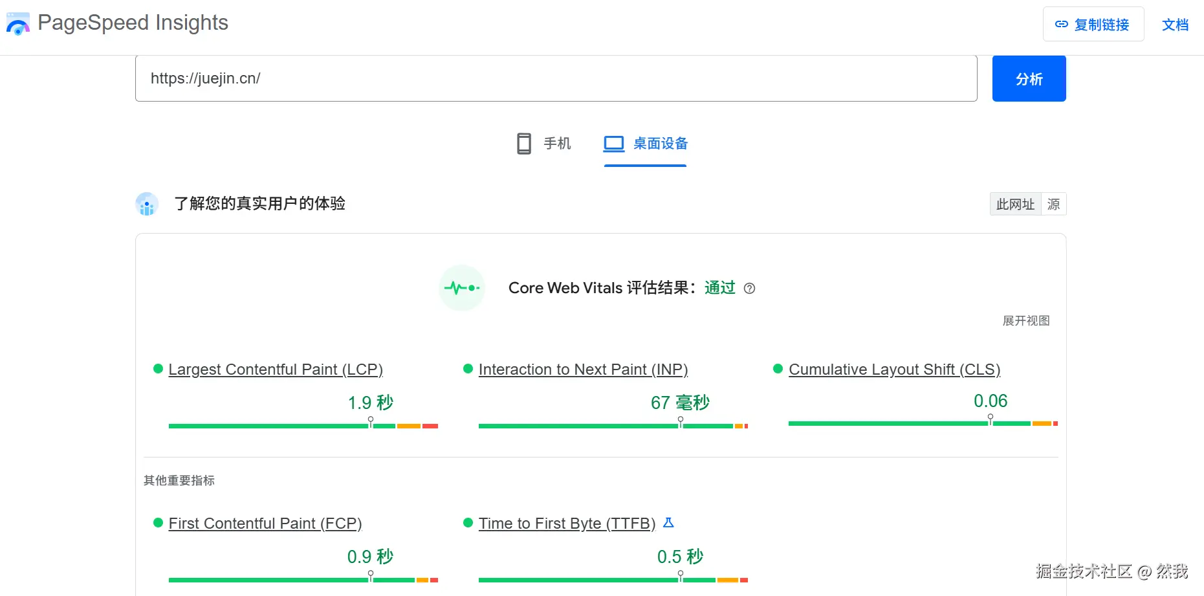Click the URL input field with juejin.cn
This screenshot has width=1204, height=596.
tap(556, 79)
